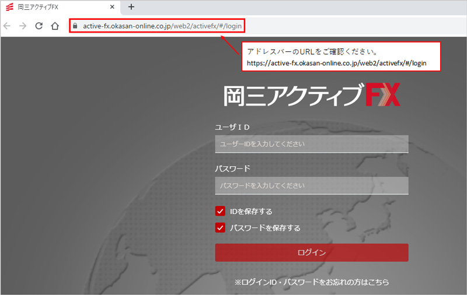Click the パスワード input field
Screen dimensions: 467x295
pos(312,185)
